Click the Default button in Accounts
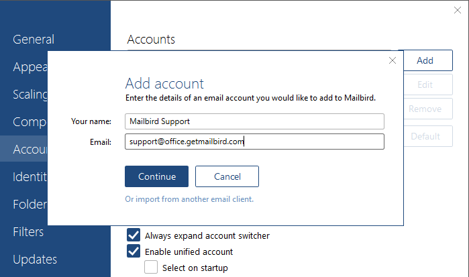Viewport: 469px width, 277px height. click(x=427, y=136)
